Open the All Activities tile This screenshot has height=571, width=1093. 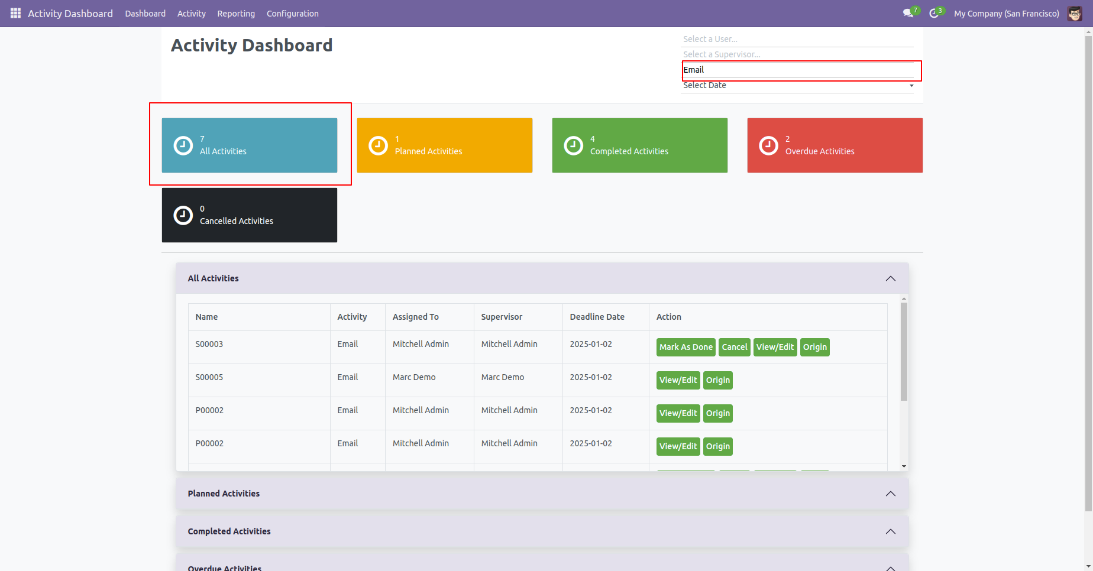pos(250,145)
